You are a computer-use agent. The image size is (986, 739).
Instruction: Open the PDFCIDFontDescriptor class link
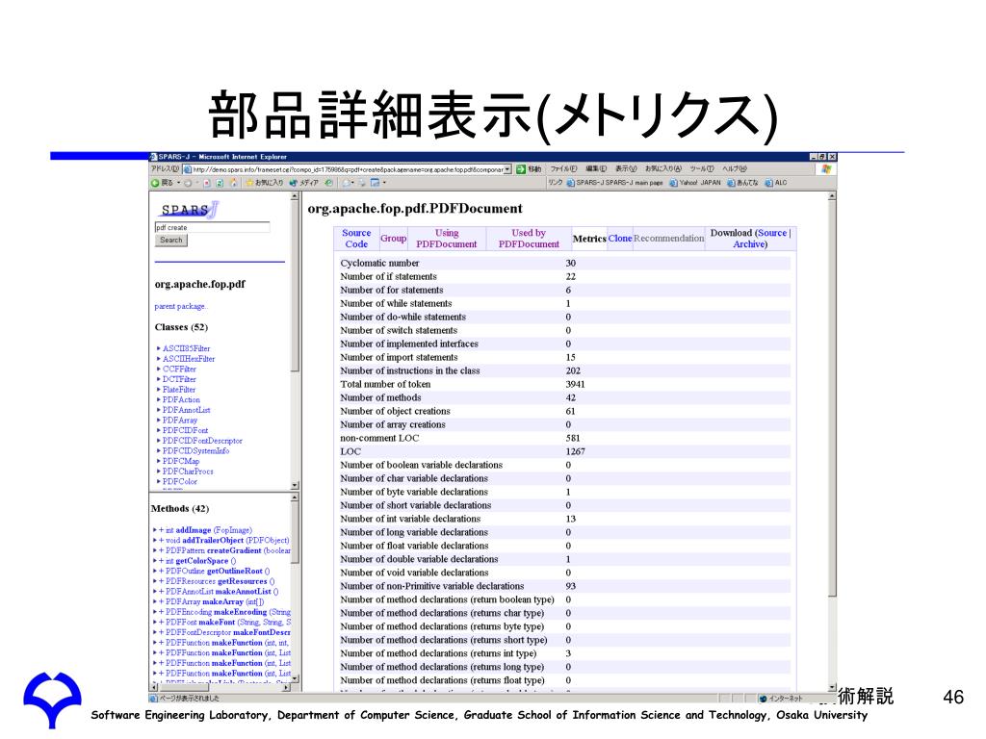202,441
